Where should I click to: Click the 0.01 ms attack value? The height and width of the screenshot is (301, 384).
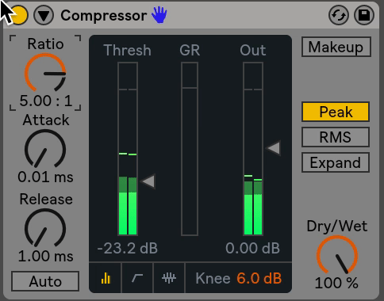click(45, 177)
